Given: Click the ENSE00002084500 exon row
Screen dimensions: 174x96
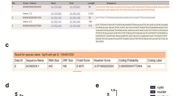Looking at the screenshot, I should [x=54, y=8].
